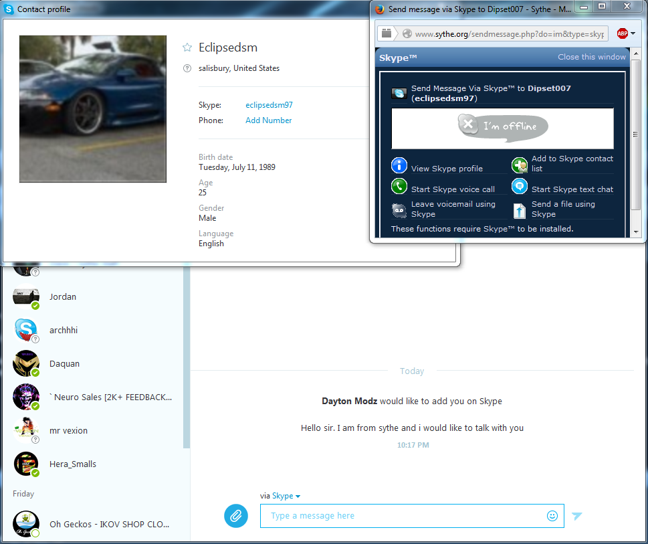648x544 pixels.
Task: Mark Eclipsedsm as favorite with star icon
Action: (187, 48)
